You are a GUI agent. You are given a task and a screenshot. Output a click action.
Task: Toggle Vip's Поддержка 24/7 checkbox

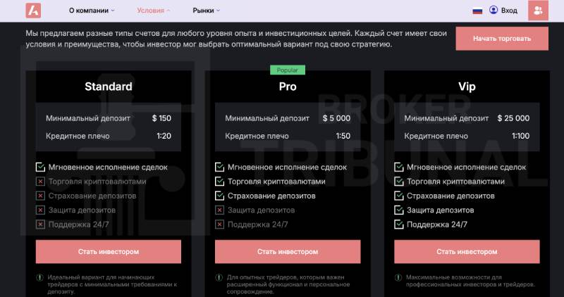coord(398,225)
